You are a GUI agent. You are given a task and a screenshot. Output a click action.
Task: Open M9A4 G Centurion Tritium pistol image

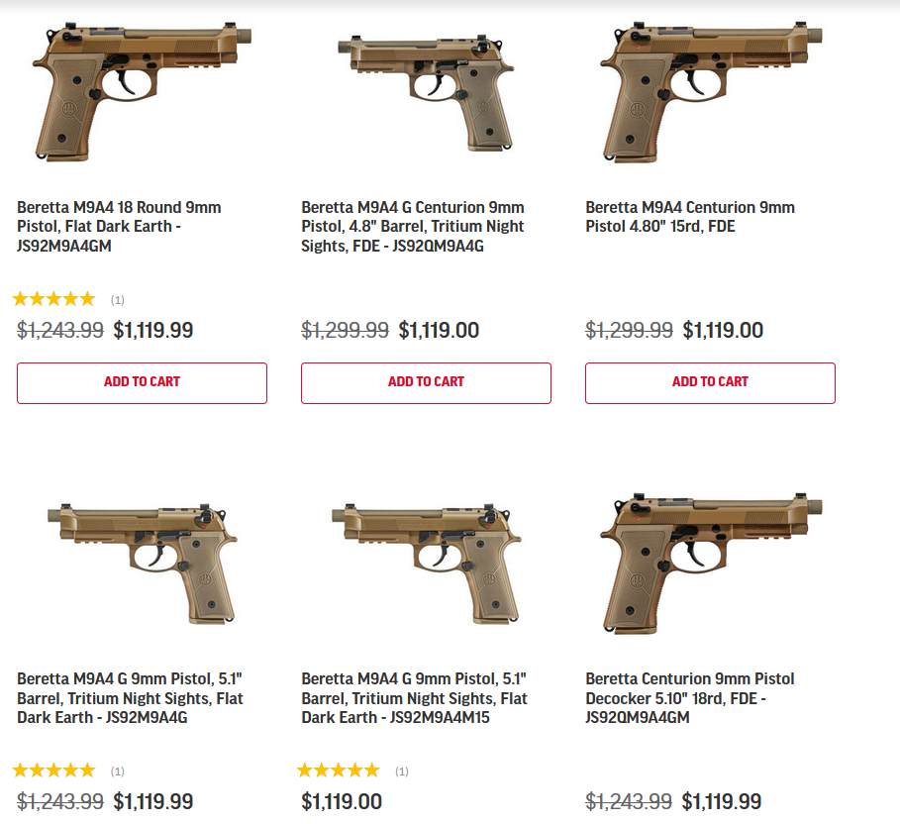[426, 92]
